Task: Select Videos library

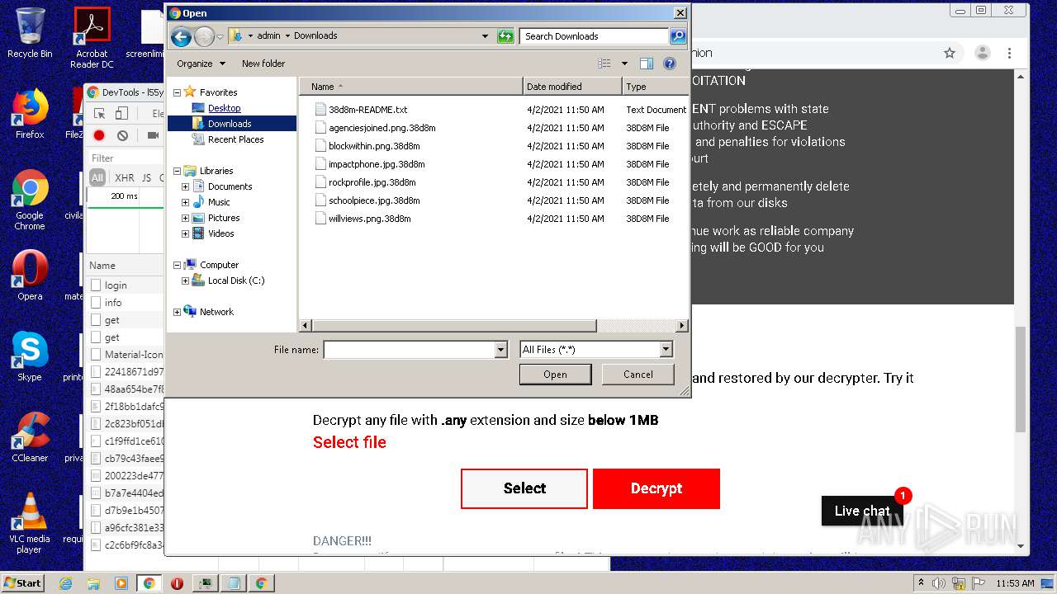Action: pyautogui.click(x=220, y=233)
